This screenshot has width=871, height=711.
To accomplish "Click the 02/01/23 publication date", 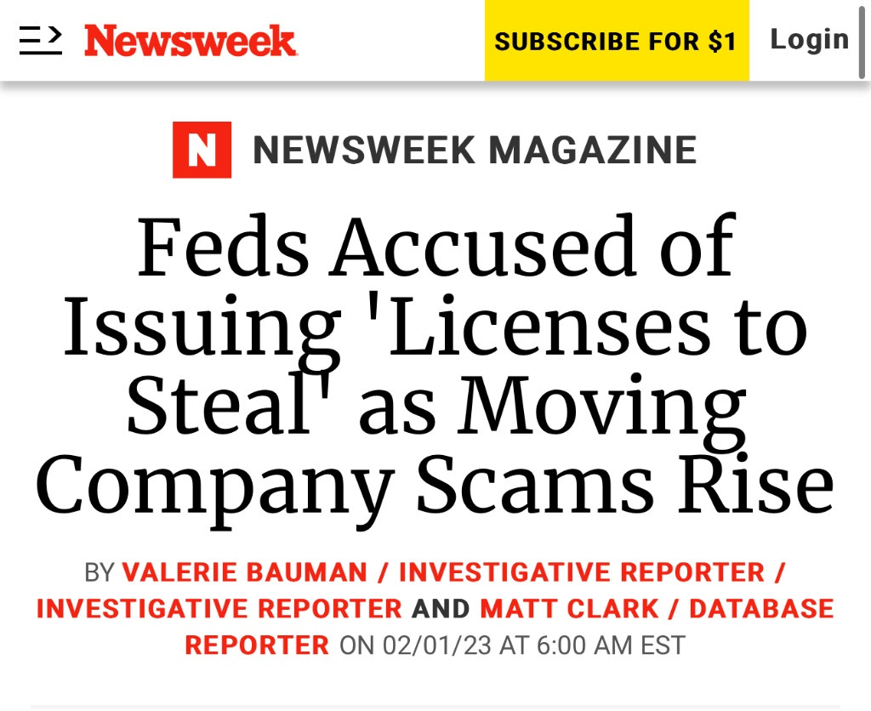I will coord(437,646).
